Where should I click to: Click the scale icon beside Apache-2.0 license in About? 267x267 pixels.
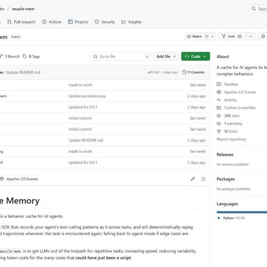tap(219, 92)
